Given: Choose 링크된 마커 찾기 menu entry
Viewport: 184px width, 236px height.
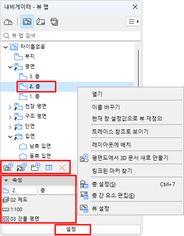Looking at the screenshot, I should coord(131,171).
